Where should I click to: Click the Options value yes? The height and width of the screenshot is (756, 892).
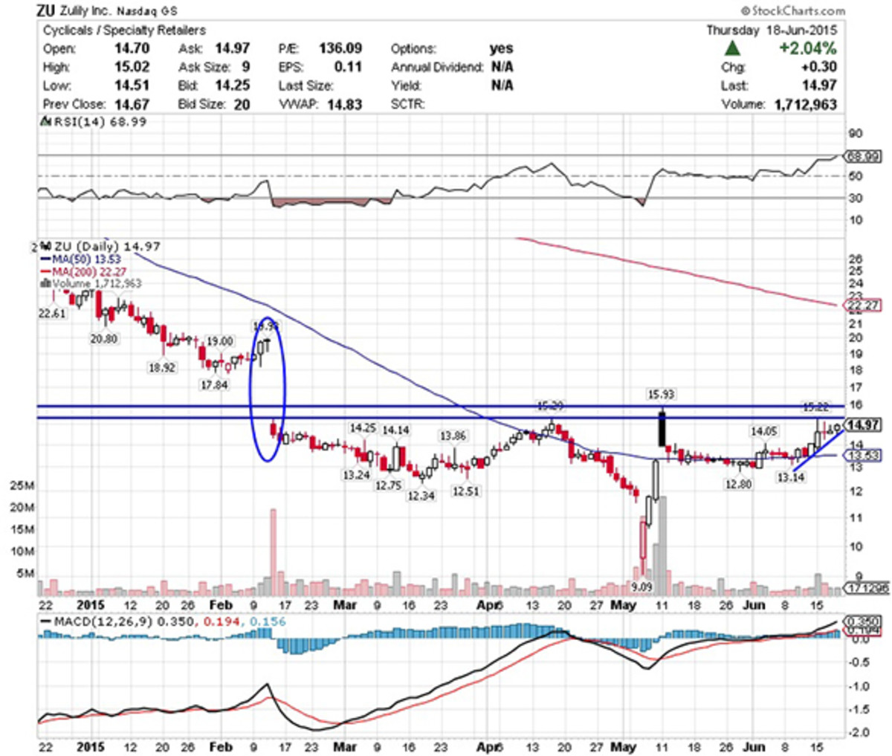click(501, 48)
